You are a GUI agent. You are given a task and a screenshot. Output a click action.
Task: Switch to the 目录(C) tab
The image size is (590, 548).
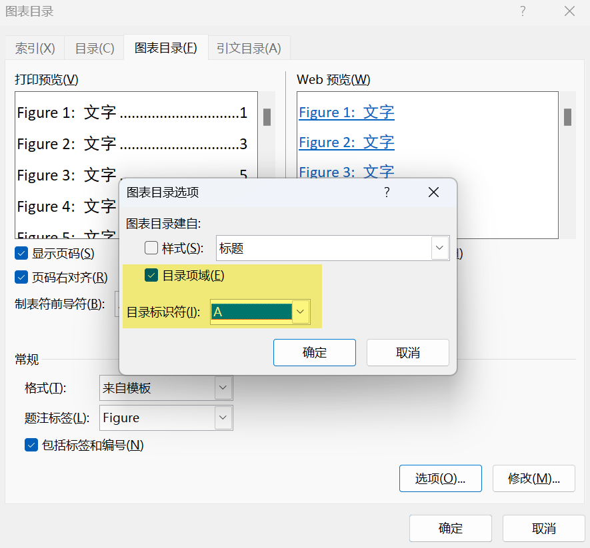point(95,48)
